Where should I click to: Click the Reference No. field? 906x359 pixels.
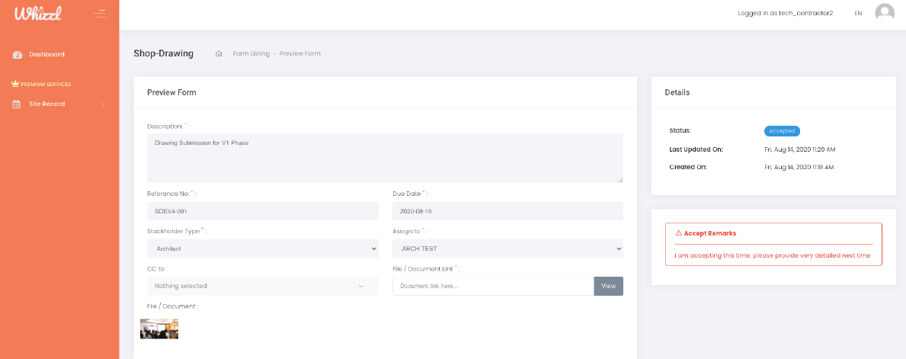coord(262,211)
